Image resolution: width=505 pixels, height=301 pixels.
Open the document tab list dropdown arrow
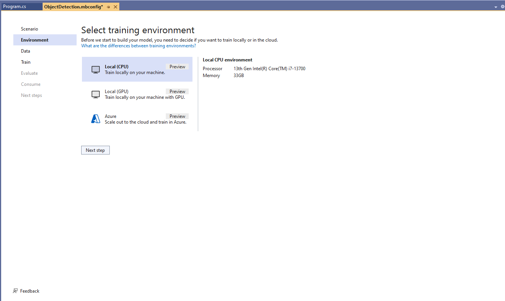(x=496, y=7)
